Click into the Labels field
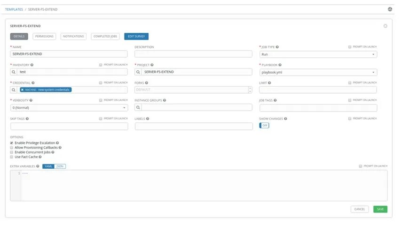The height and width of the screenshot is (226, 401). tap(194, 126)
